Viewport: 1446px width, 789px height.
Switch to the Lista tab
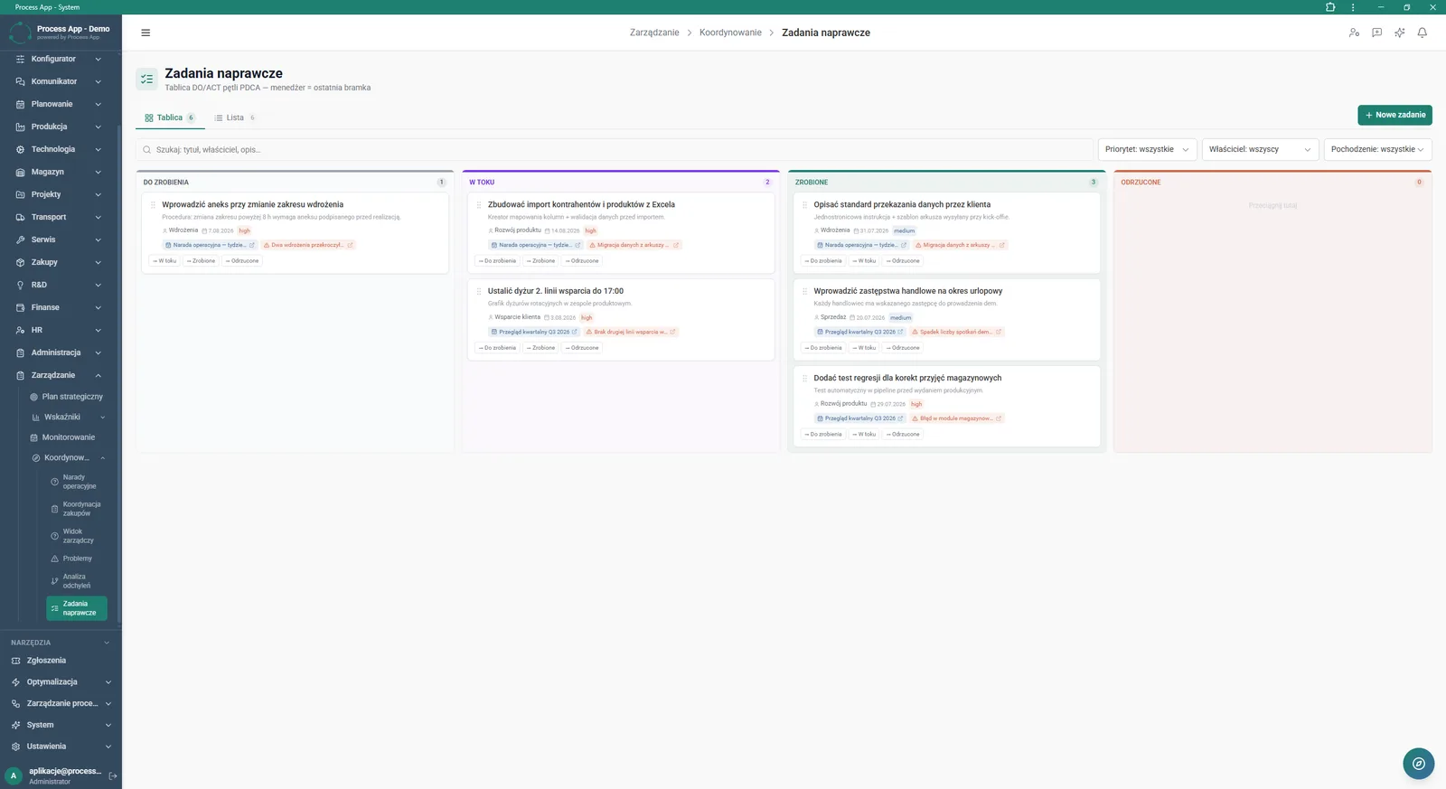[x=234, y=117]
